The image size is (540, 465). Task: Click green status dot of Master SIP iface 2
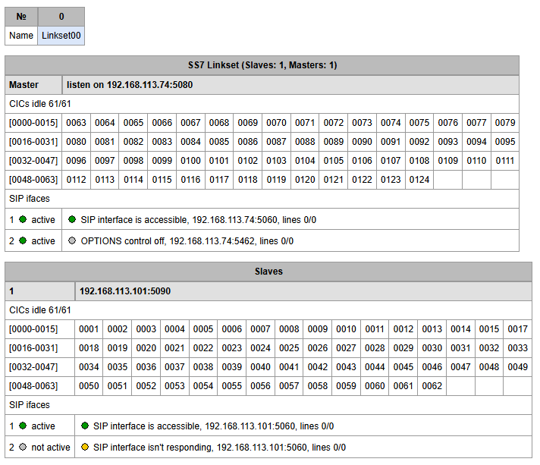tap(23, 240)
